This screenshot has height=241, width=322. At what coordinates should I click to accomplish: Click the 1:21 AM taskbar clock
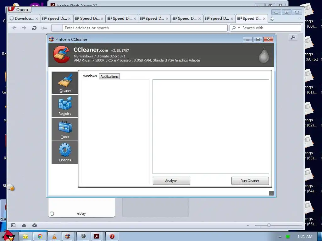[305, 237]
